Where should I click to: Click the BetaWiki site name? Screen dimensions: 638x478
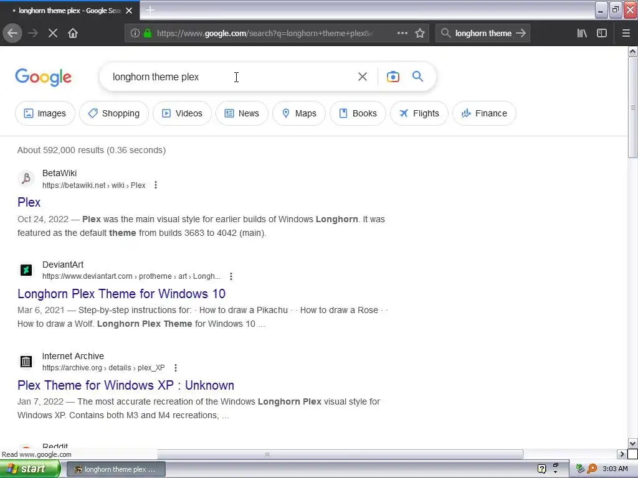[x=59, y=173]
